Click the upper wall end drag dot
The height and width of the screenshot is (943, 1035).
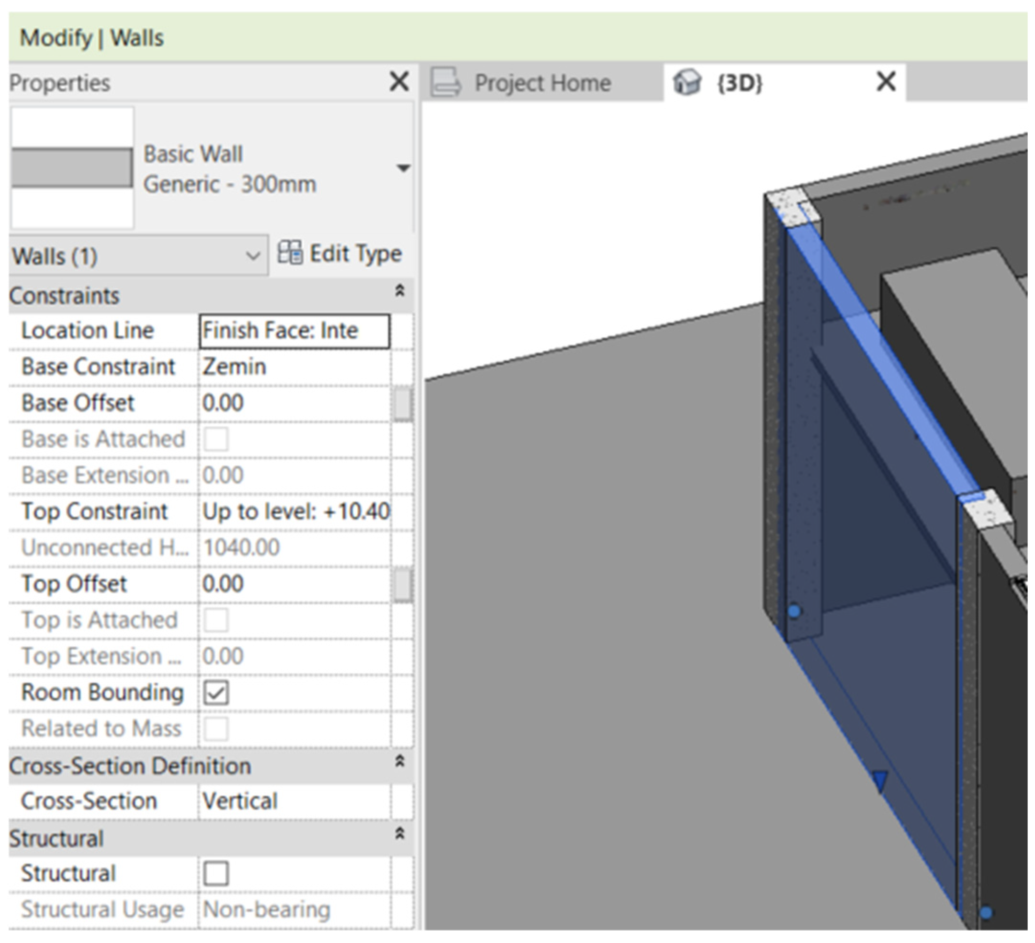click(794, 611)
